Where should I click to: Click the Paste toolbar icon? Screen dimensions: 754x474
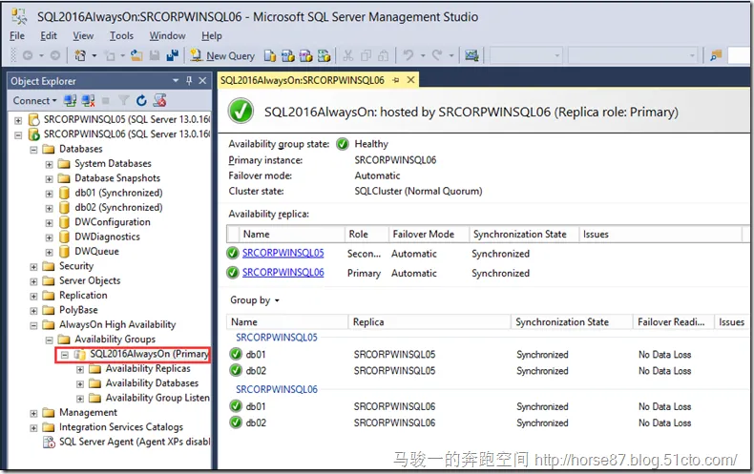[384, 55]
